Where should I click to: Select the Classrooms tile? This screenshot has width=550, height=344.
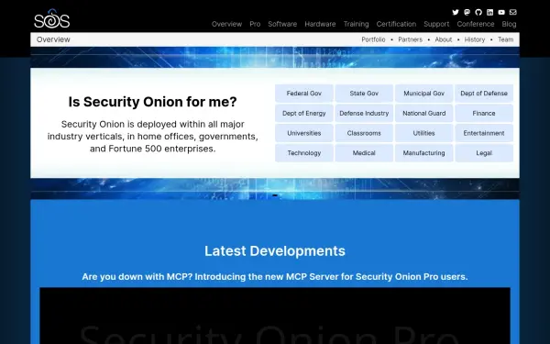click(x=364, y=133)
